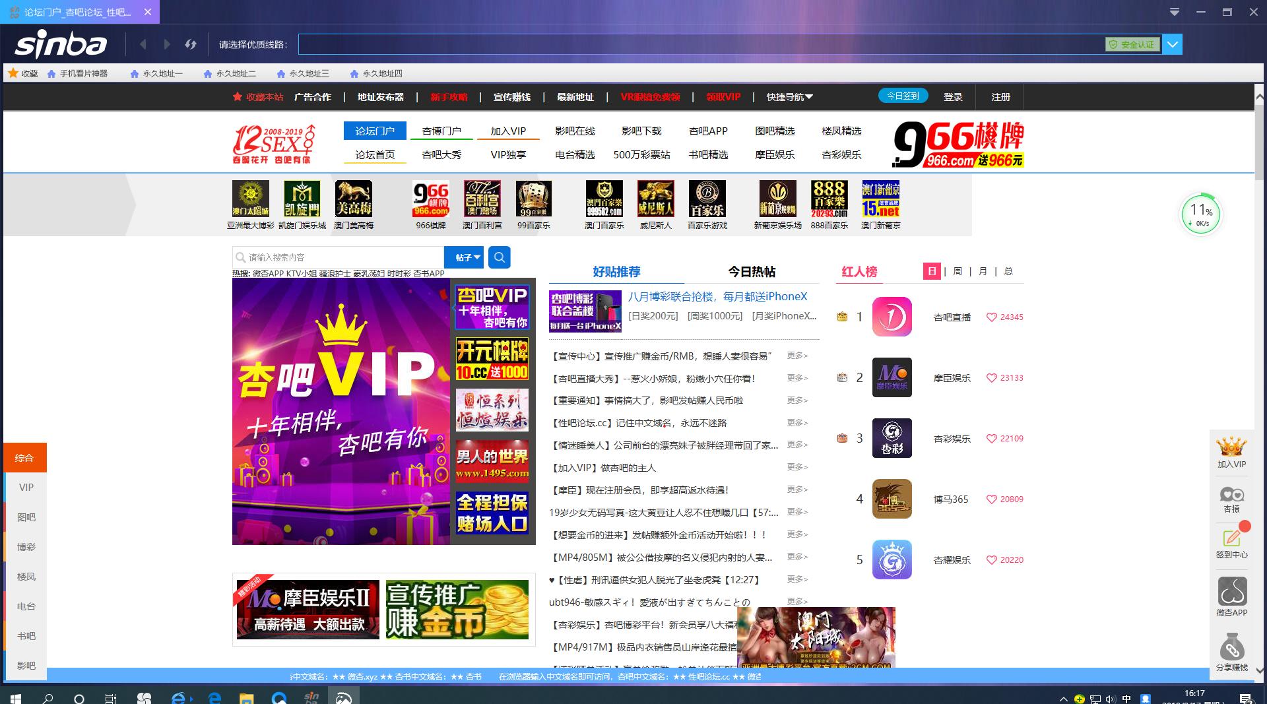Screen dimensions: 1267x704
Task: Click the 注册 link
Action: [1000, 97]
